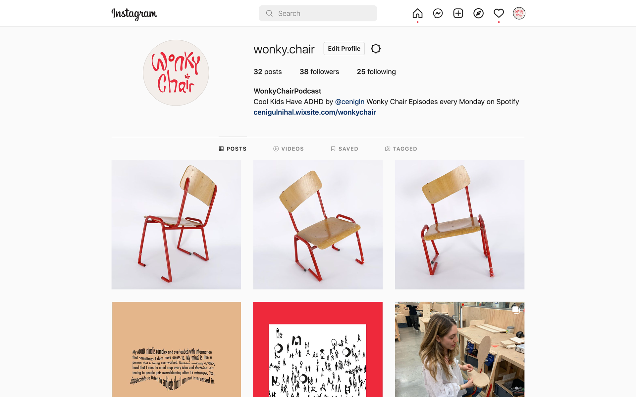Open the @cenigln mention link
This screenshot has width=636, height=397.
click(349, 102)
